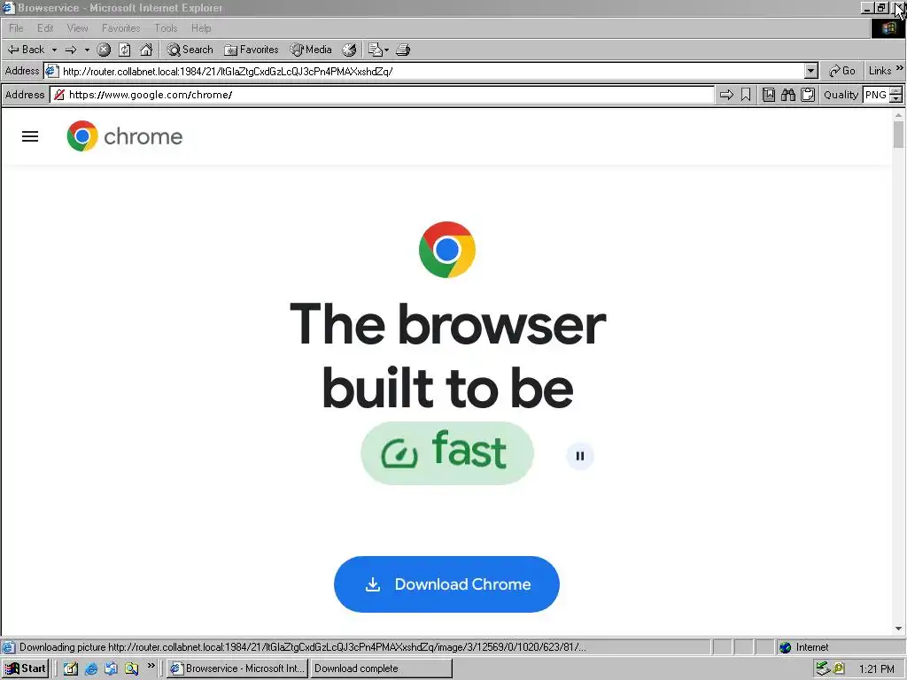
Task: Open the Windows Start menu
Action: coord(26,668)
